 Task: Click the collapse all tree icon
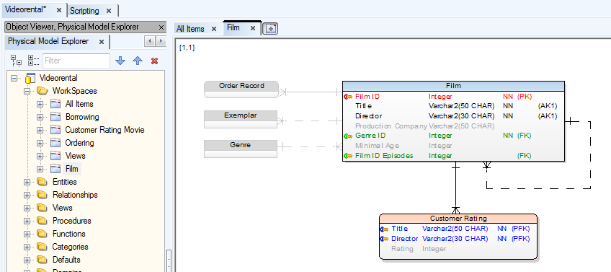click(34, 61)
